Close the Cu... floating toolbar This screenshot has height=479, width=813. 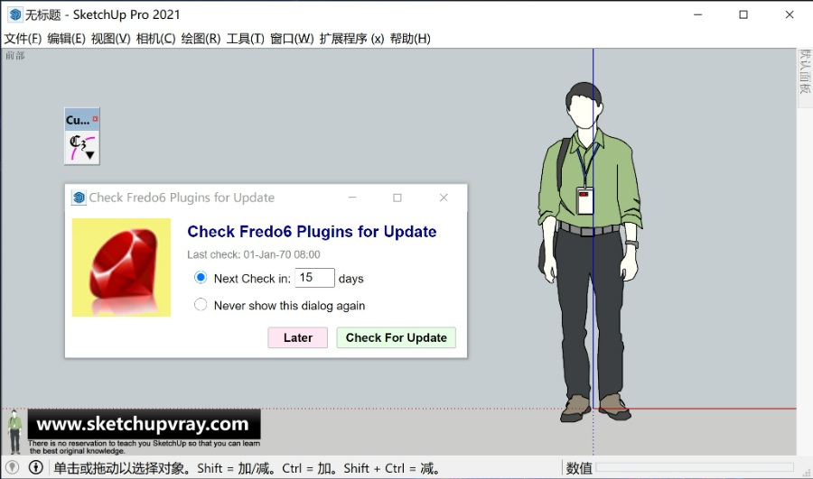pyautogui.click(x=96, y=119)
